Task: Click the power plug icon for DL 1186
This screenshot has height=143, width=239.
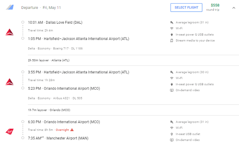Action: pos(172,34)
